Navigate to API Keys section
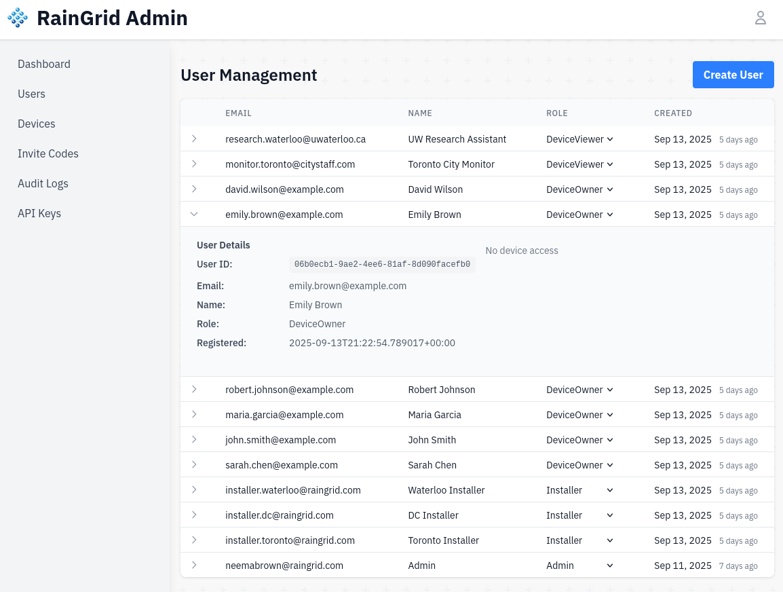Image resolution: width=783 pixels, height=592 pixels. (39, 213)
